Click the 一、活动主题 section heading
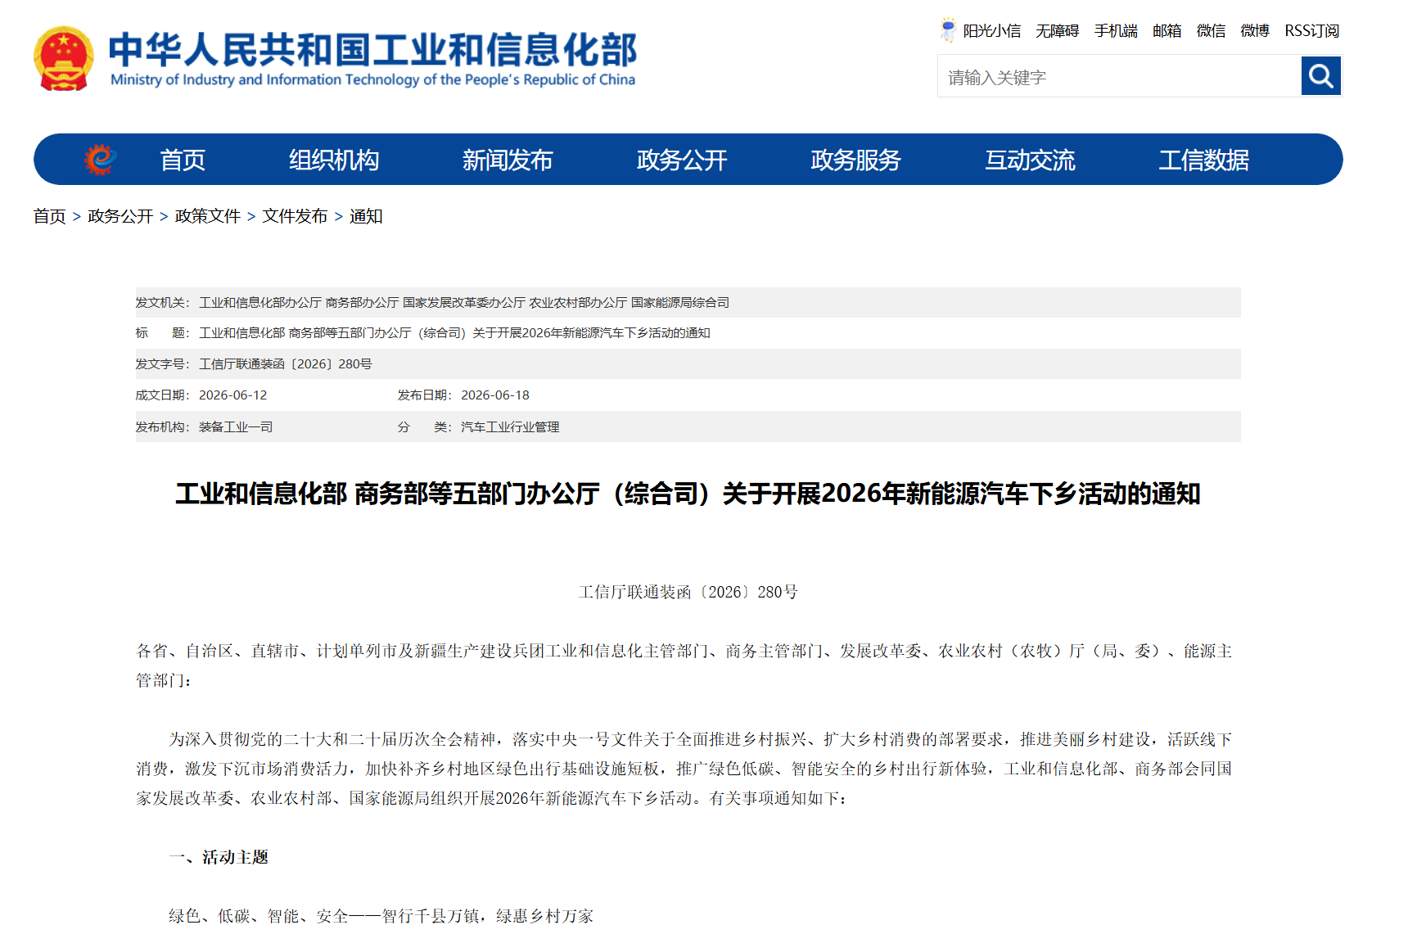 tap(219, 857)
